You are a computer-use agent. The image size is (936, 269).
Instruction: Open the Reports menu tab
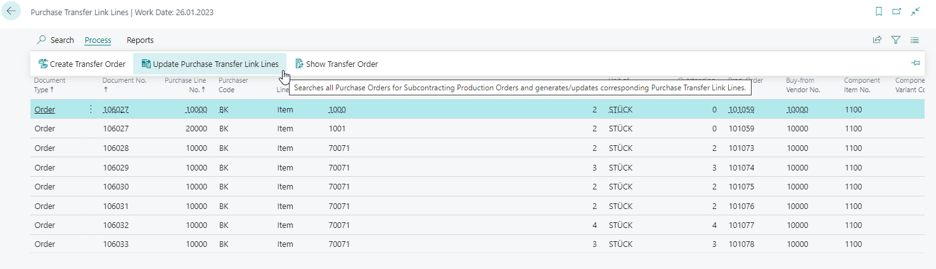140,40
